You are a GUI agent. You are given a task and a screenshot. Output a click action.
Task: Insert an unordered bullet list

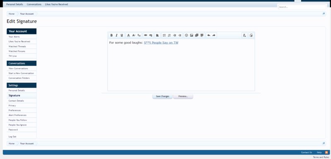(x=164, y=35)
